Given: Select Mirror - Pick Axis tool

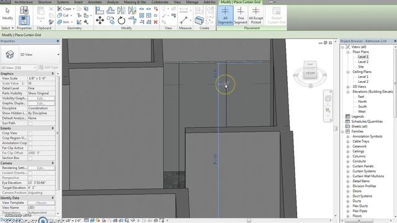Looking at the screenshot, I should (121, 11).
